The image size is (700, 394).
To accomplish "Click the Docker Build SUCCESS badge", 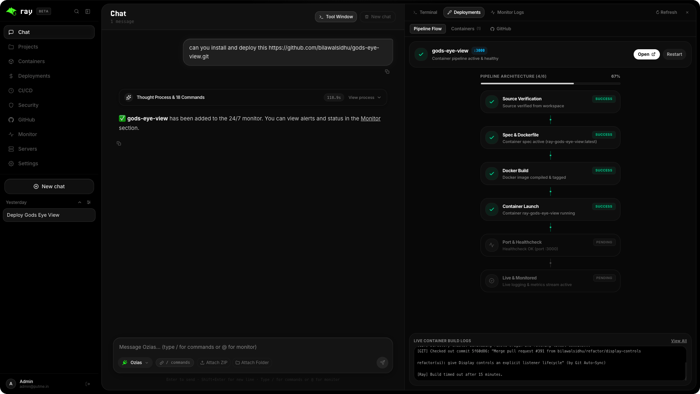I will (604, 170).
